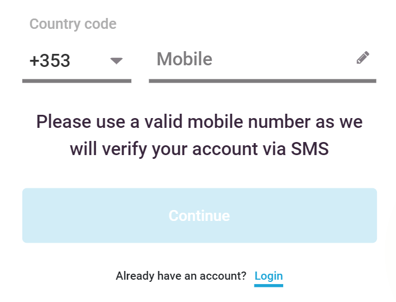The width and height of the screenshot is (396, 302).
Task: Open the +353 country code dropdown
Action: [x=77, y=61]
